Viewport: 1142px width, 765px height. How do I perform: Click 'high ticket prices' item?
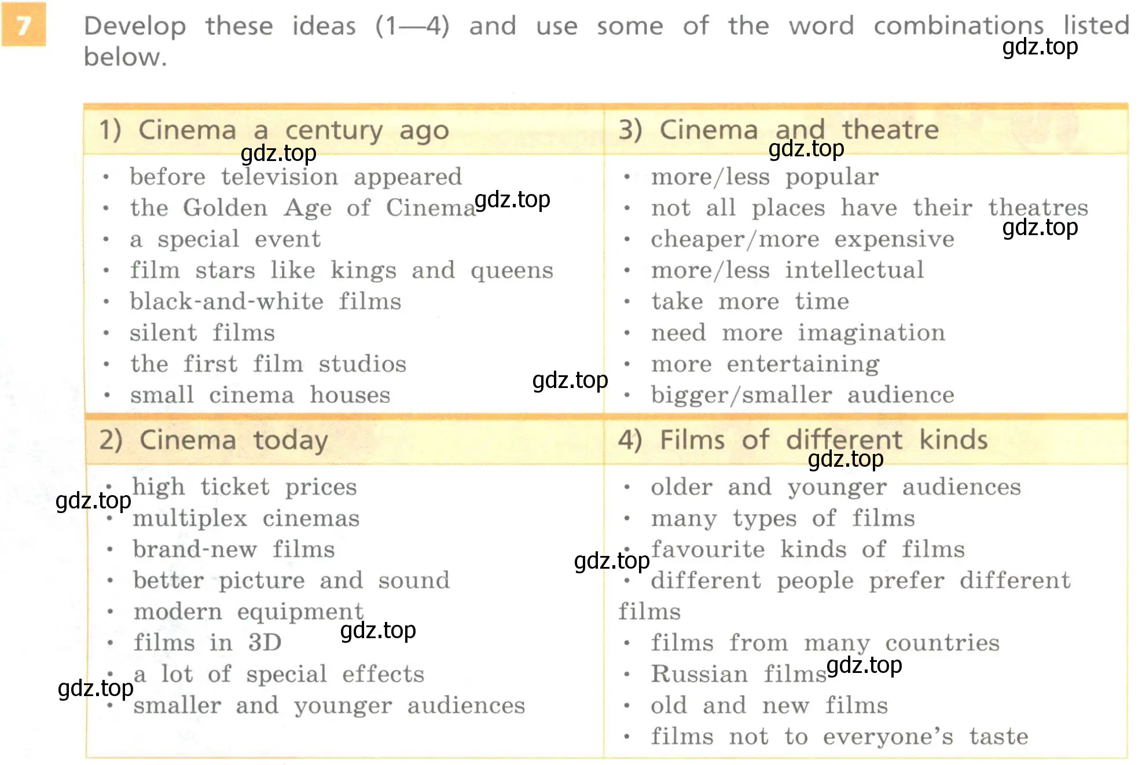click(244, 487)
